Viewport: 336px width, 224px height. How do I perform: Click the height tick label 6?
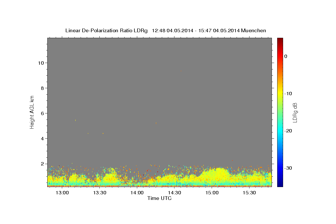pyautogui.click(x=42, y=113)
